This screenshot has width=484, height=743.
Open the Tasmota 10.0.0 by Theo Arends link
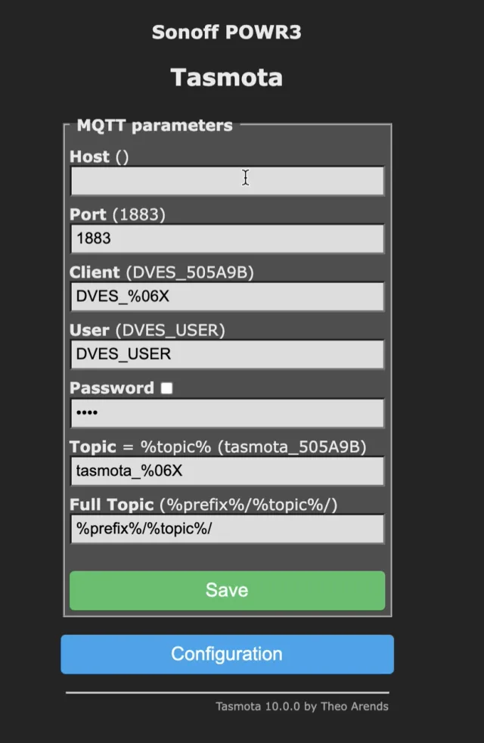click(x=302, y=707)
